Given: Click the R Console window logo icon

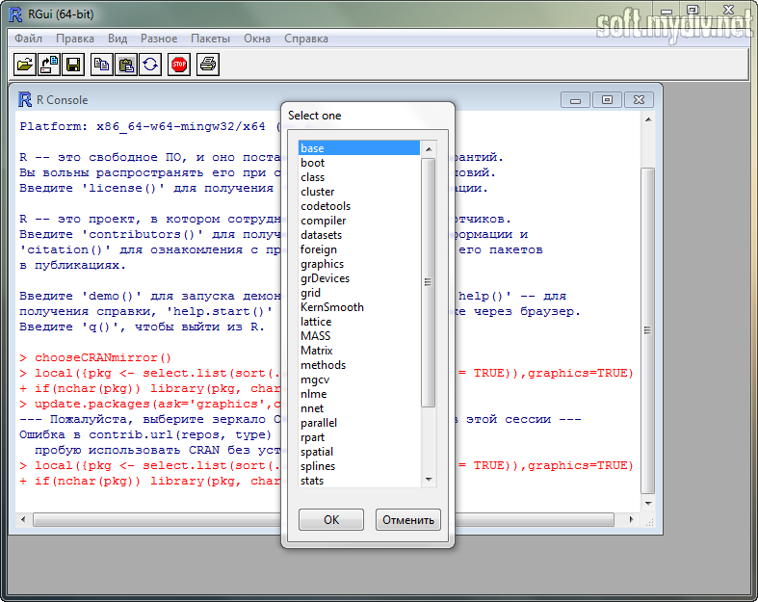Looking at the screenshot, I should [x=25, y=99].
